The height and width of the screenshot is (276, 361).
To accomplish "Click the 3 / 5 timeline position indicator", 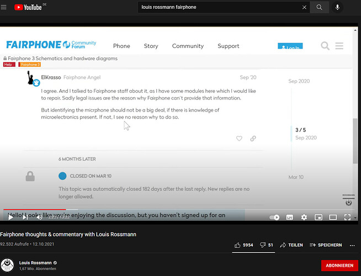I will click(x=300, y=130).
